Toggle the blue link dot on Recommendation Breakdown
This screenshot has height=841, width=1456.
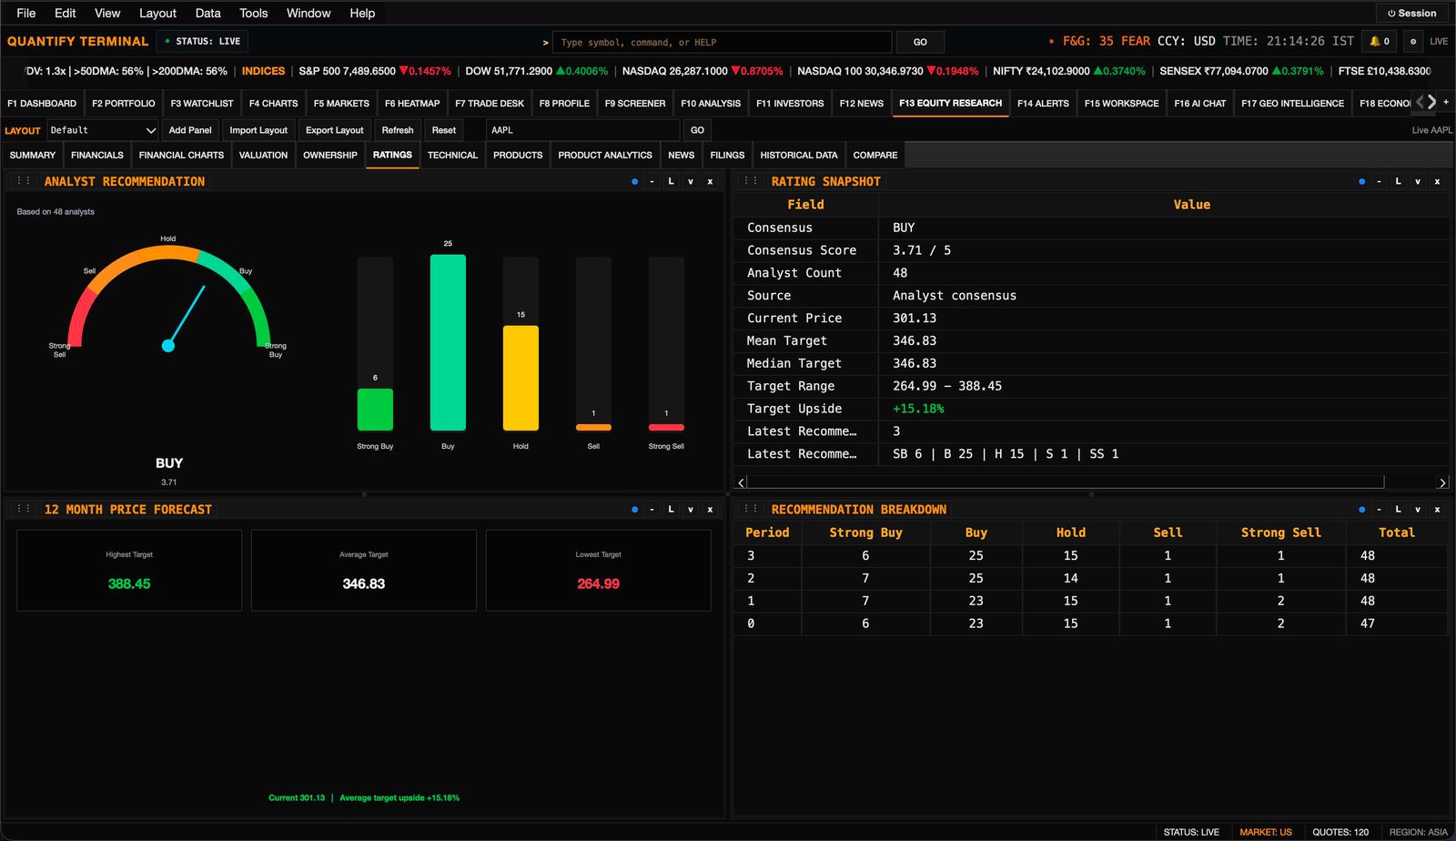(x=1361, y=509)
